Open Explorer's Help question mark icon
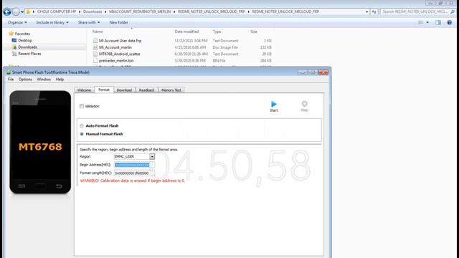The height and width of the screenshot is (258, 459). (450, 22)
